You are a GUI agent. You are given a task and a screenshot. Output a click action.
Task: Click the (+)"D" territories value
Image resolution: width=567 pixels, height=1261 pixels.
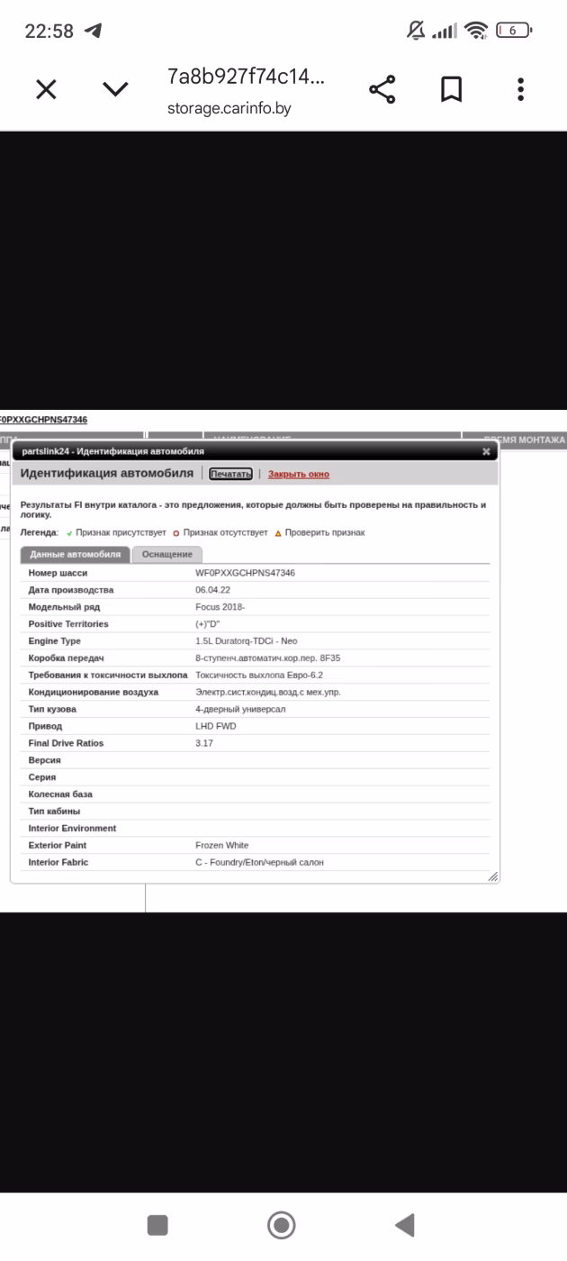pos(208,624)
